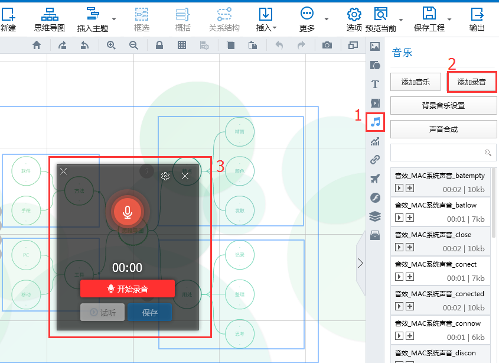Click the camera screenshot toolbar icon
499x363 pixels.
pyautogui.click(x=327, y=46)
